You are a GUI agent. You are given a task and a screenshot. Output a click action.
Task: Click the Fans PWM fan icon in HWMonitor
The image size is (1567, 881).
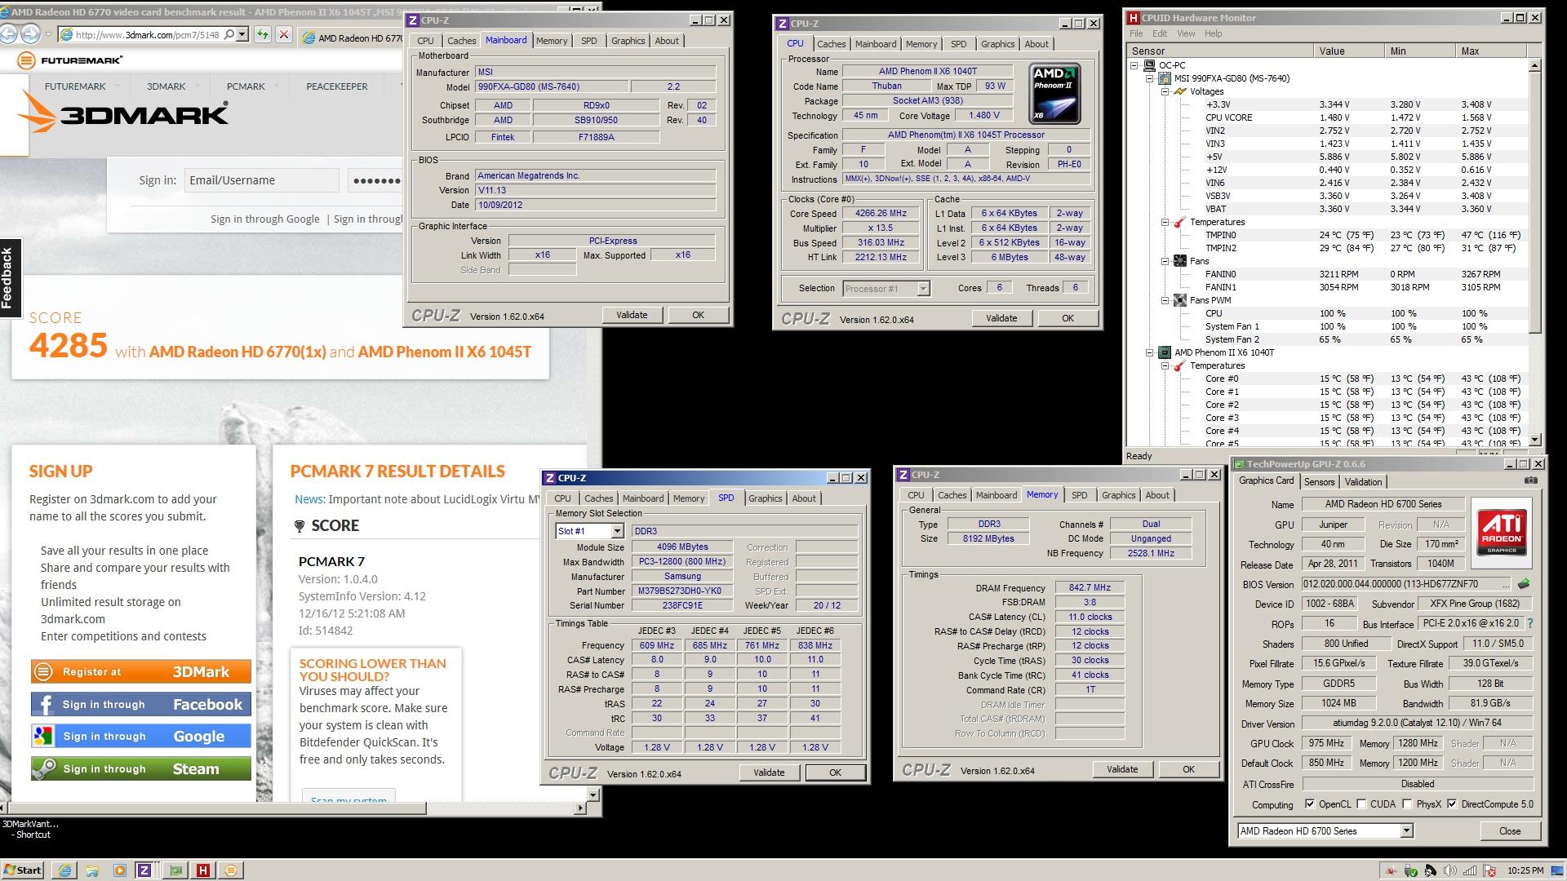pyautogui.click(x=1179, y=300)
